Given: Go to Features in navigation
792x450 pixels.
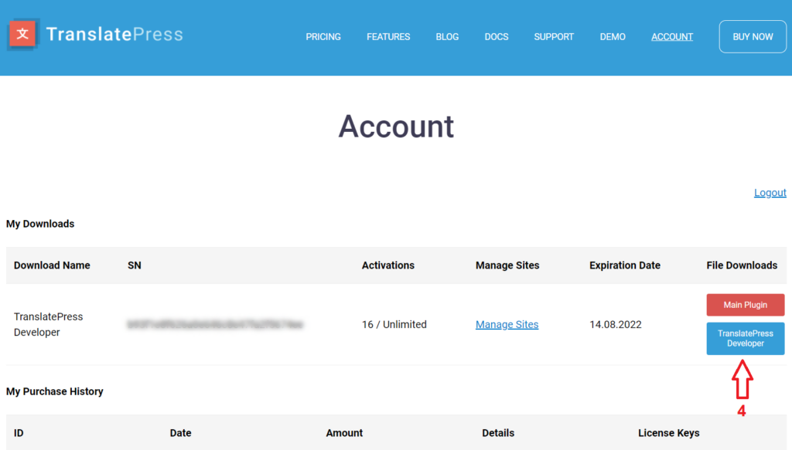Looking at the screenshot, I should point(388,37).
